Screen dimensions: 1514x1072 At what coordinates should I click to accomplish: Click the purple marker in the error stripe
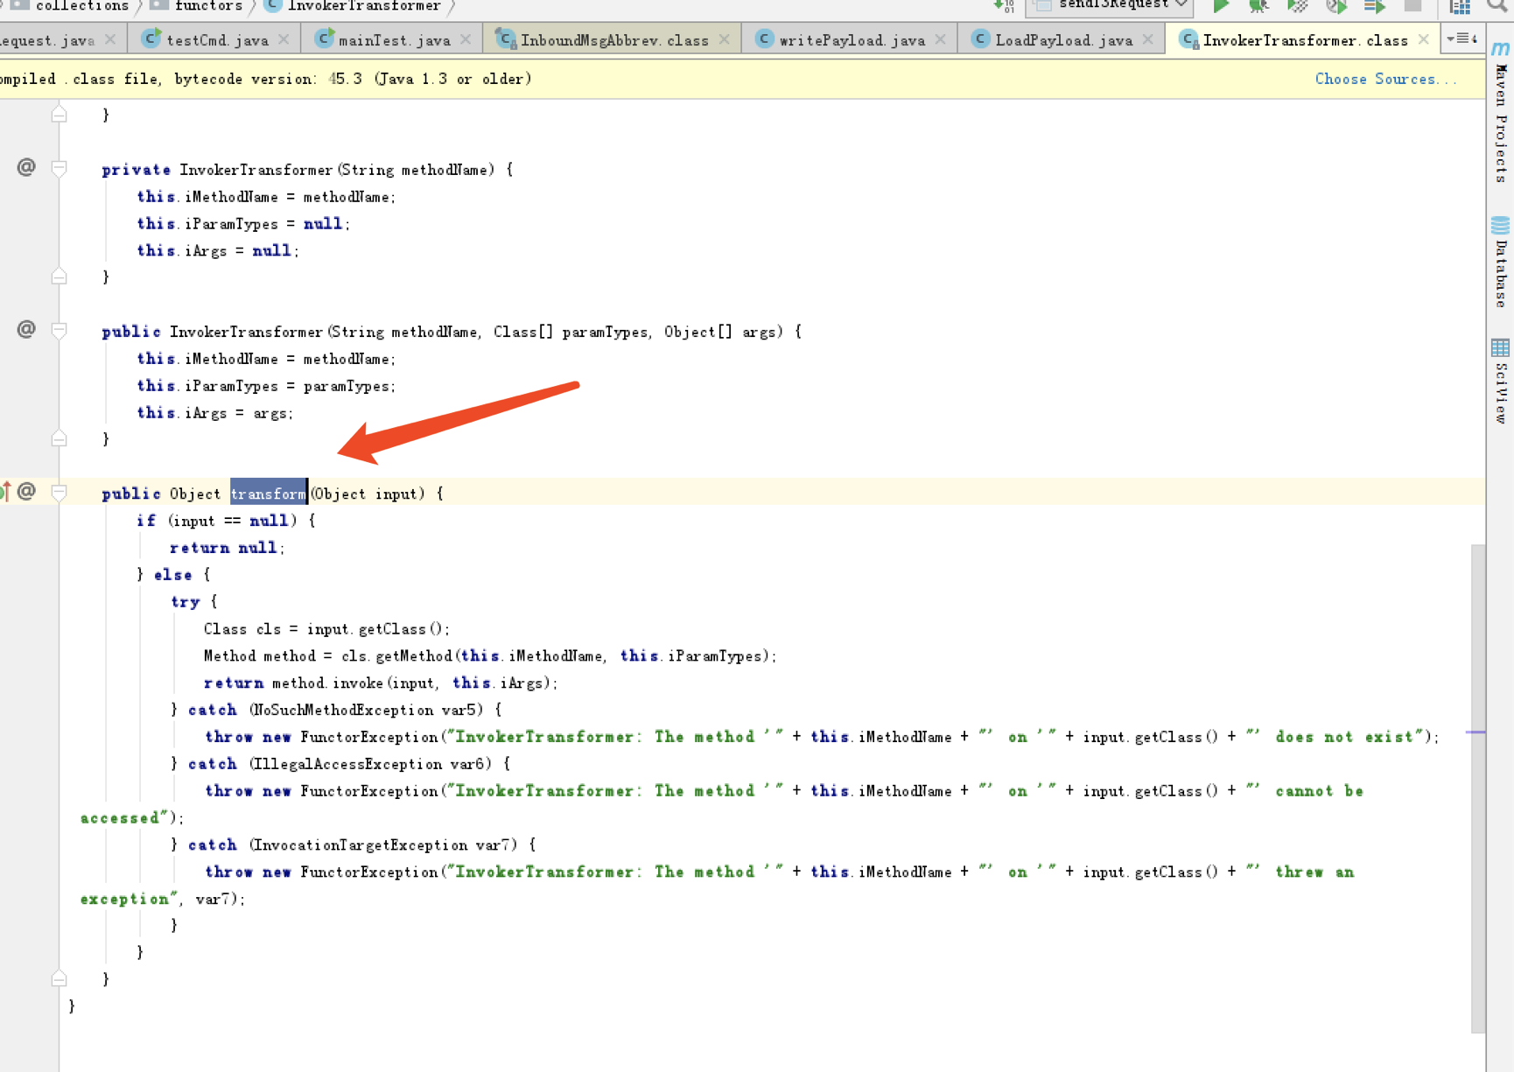coord(1475,732)
